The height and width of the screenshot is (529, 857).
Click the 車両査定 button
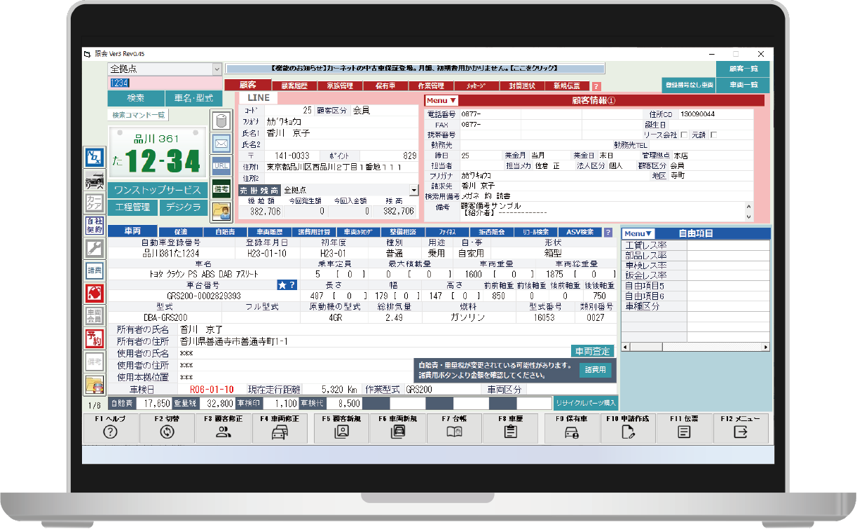pyautogui.click(x=592, y=351)
